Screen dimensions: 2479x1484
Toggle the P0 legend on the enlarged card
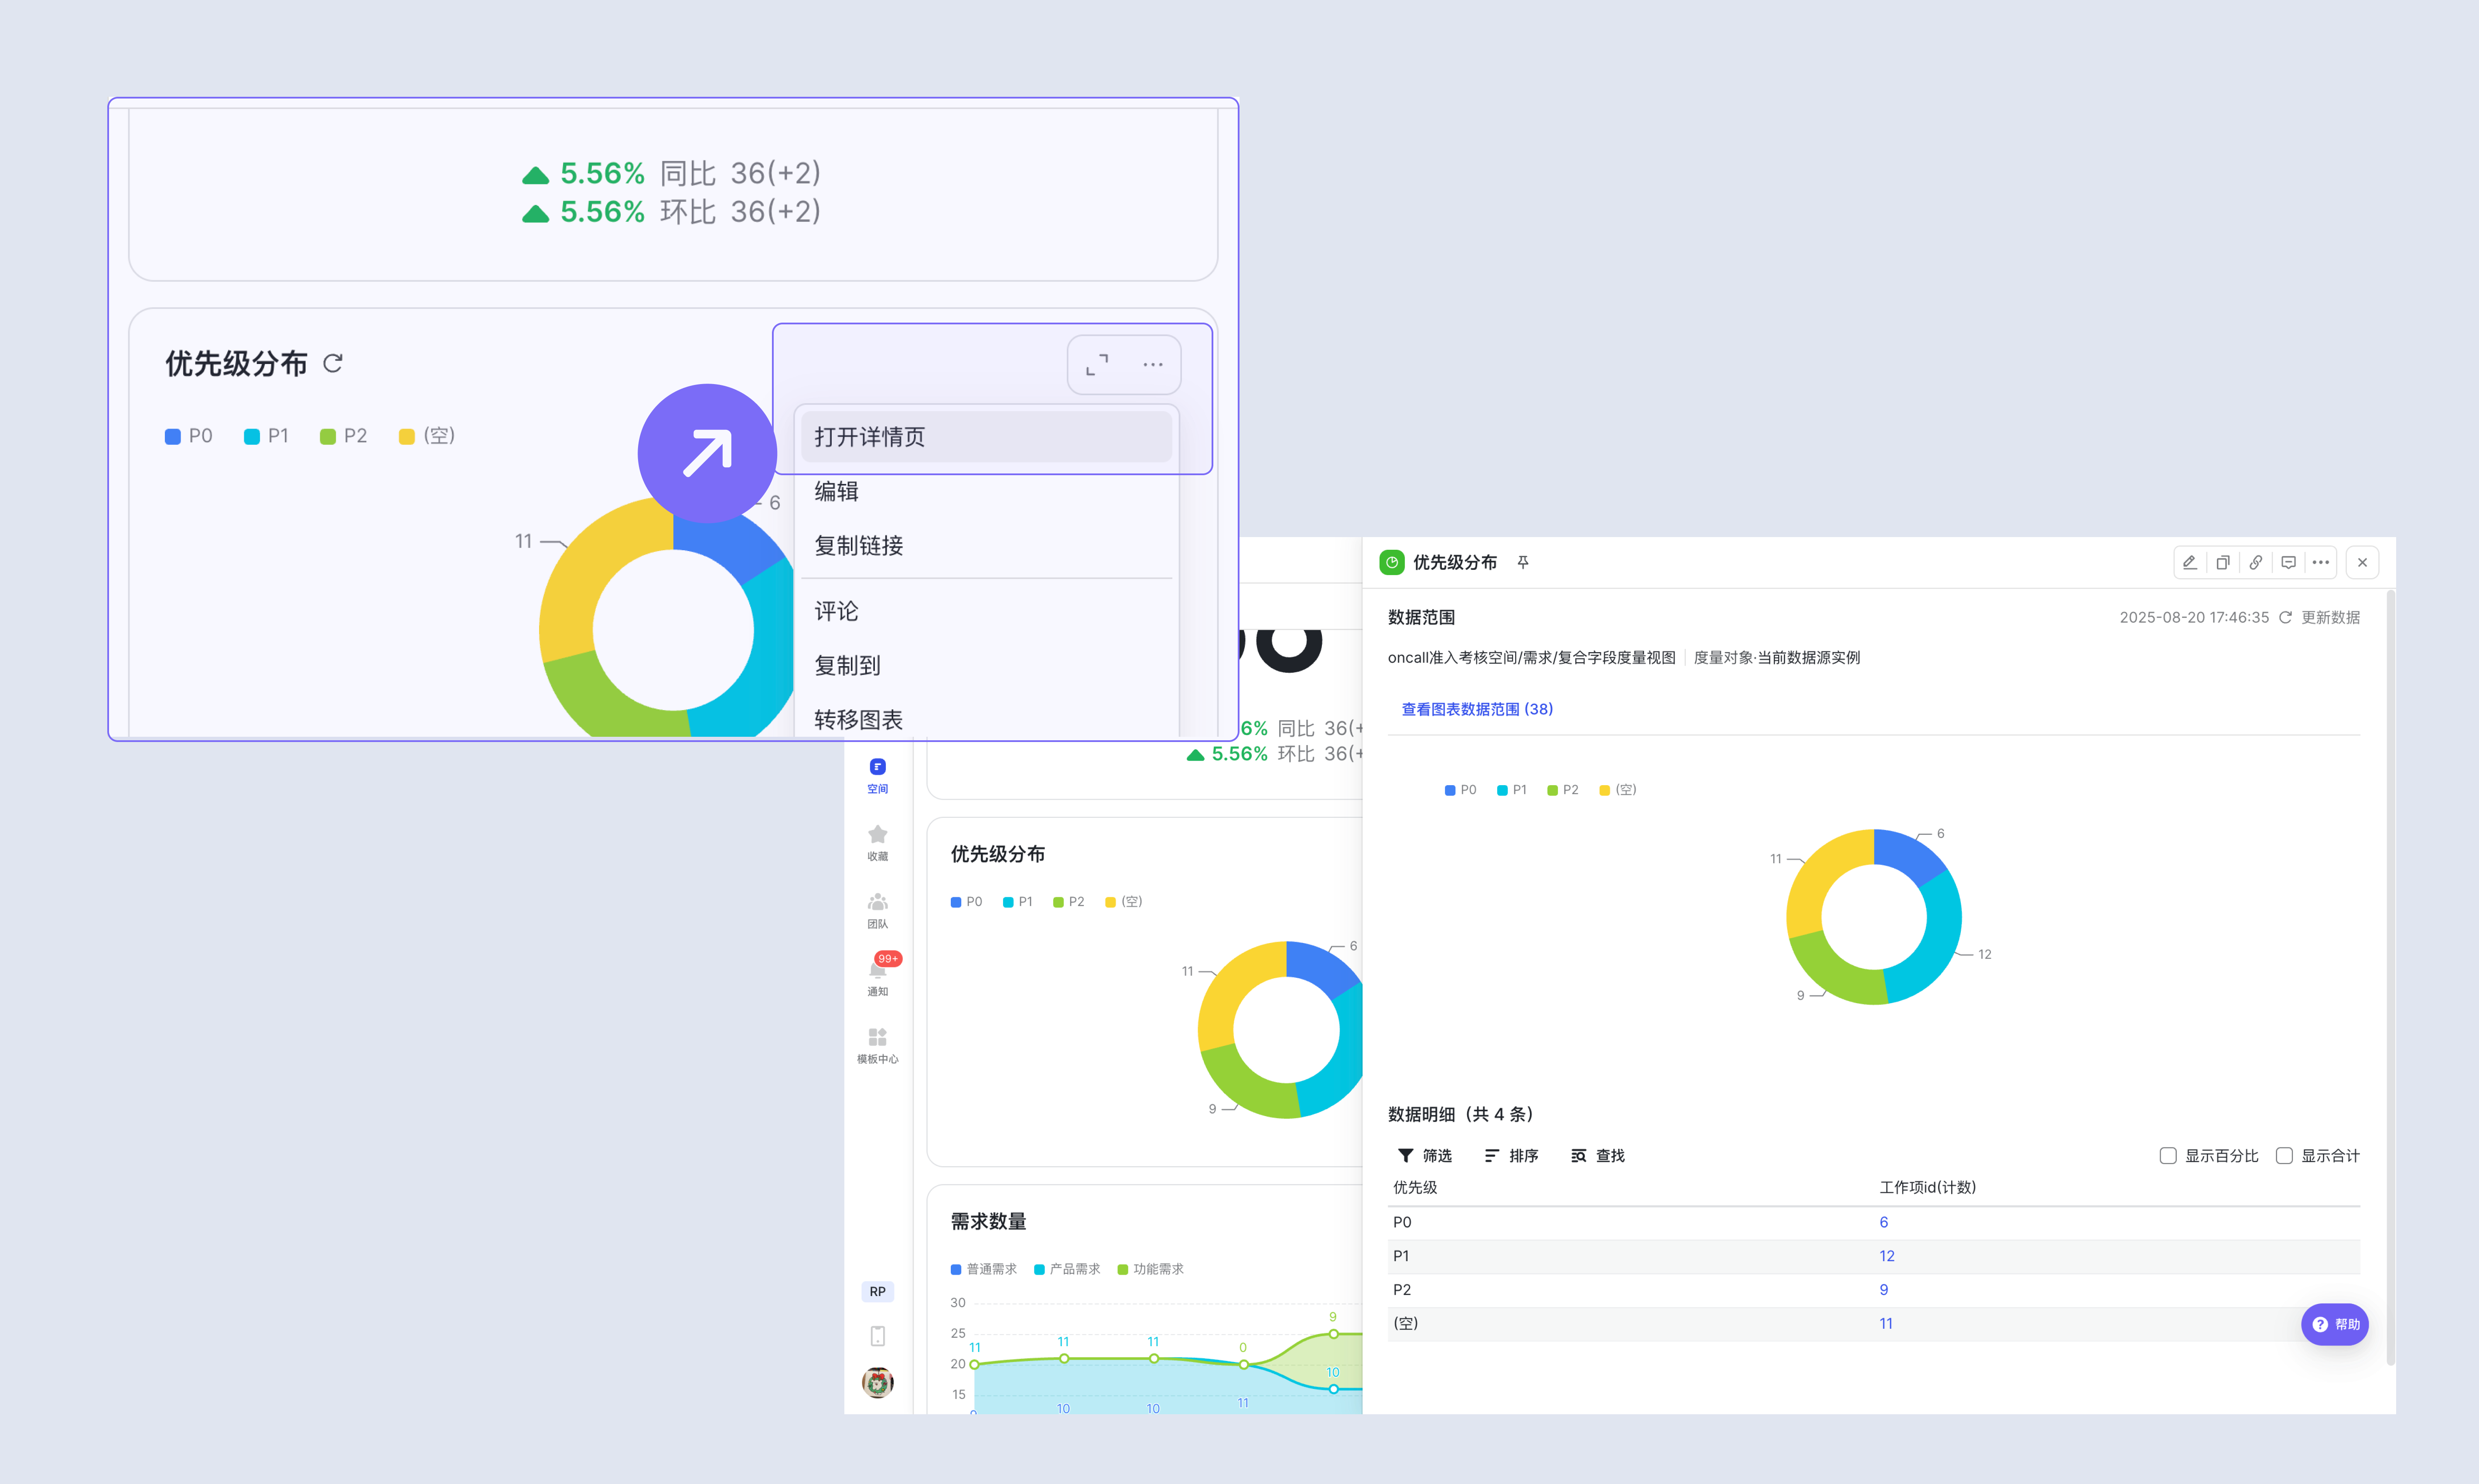coord(189,436)
